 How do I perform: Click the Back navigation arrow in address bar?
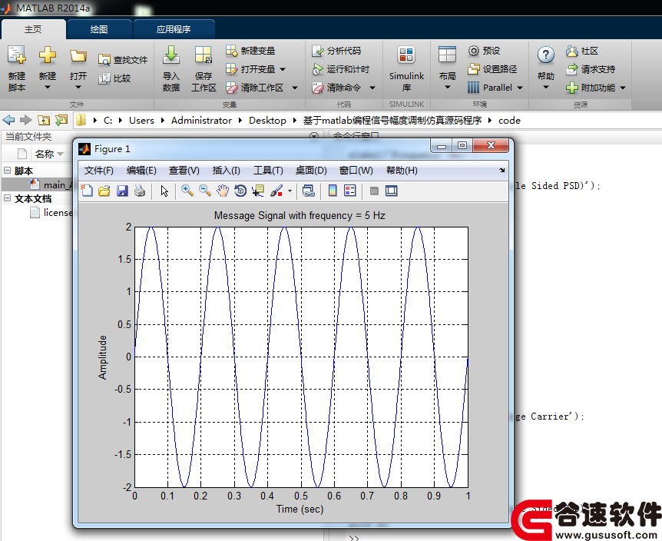[x=8, y=121]
